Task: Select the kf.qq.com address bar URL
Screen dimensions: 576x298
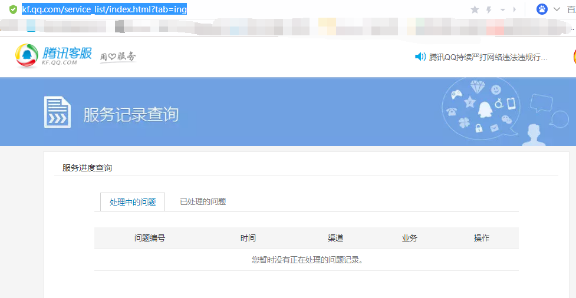Action: point(104,9)
